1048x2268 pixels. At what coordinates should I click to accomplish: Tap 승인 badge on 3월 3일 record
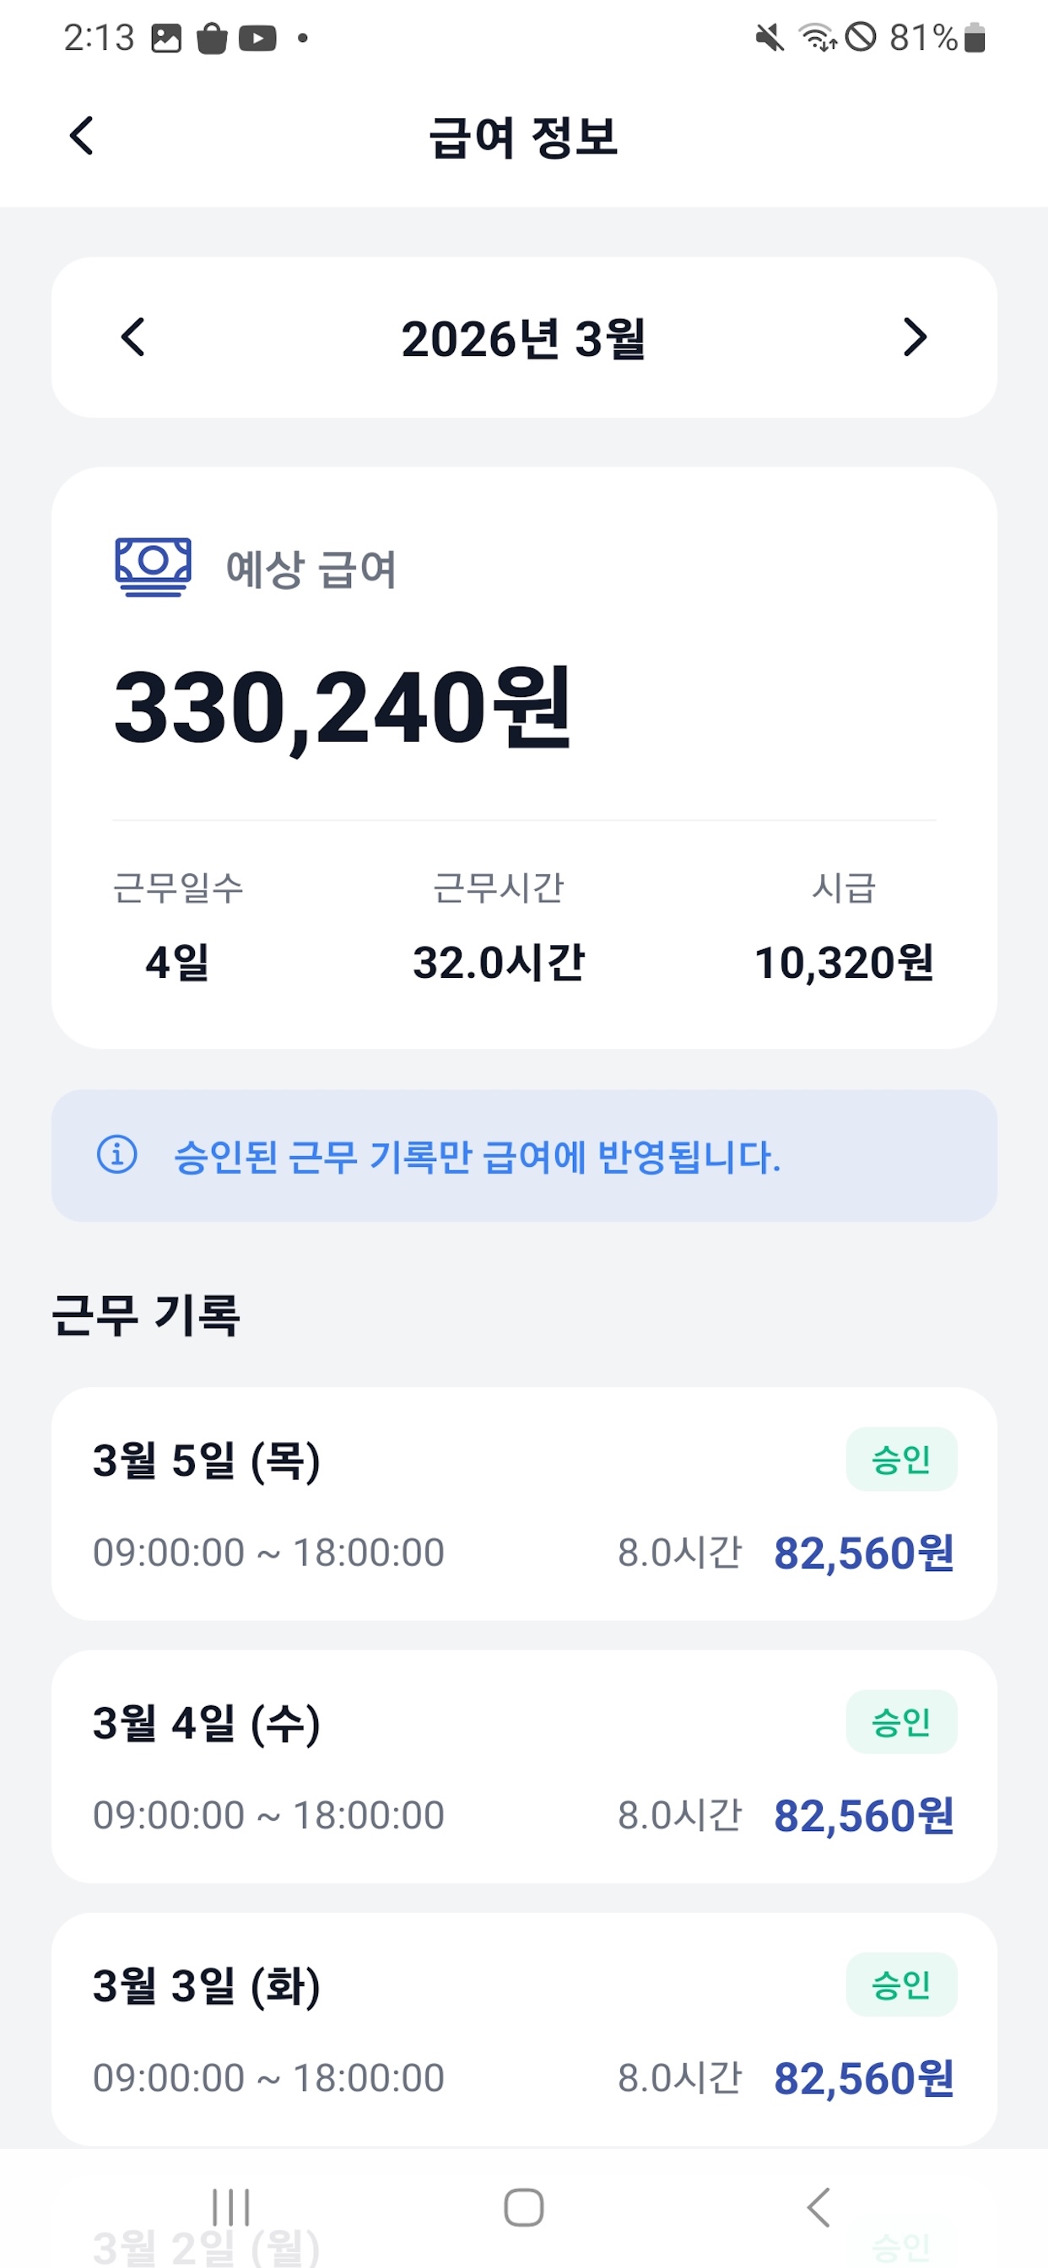(x=901, y=1984)
